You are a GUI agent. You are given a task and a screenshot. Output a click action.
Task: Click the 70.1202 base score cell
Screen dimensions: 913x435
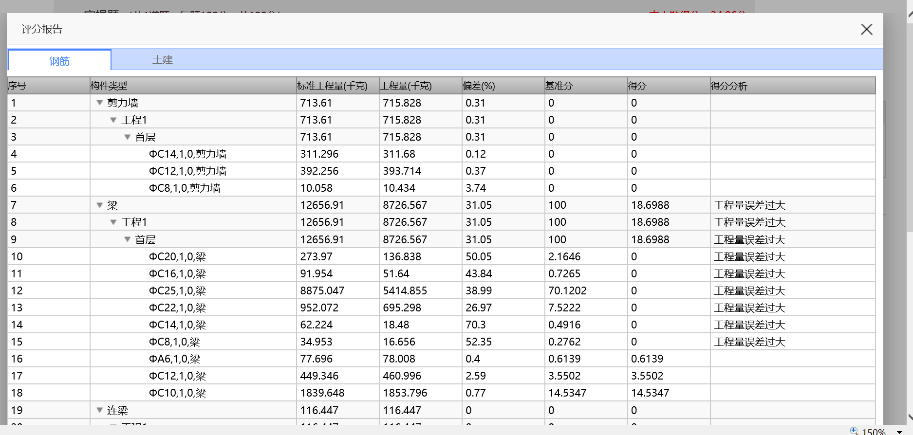pos(586,290)
